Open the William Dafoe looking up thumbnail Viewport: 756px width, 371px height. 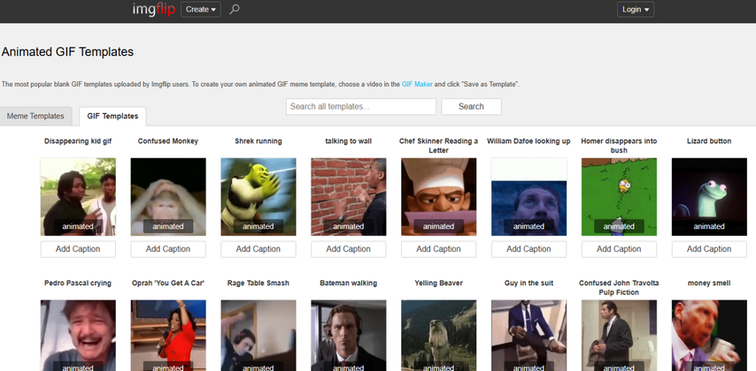click(x=528, y=197)
